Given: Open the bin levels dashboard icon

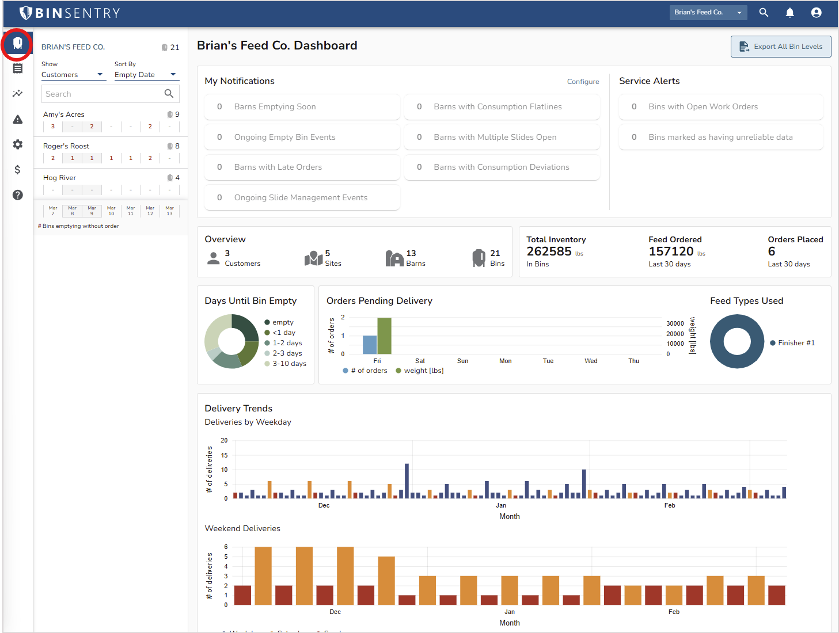Looking at the screenshot, I should tap(17, 43).
